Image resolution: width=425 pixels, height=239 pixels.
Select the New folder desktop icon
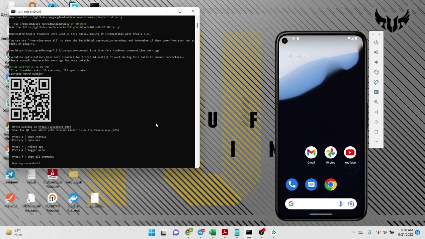(x=73, y=176)
